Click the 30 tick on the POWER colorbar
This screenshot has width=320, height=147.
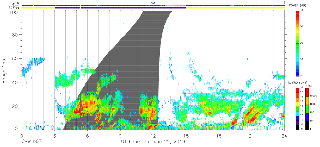coord(302,26)
